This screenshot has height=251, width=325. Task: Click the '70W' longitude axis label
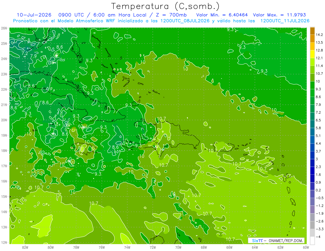[x=178, y=247]
